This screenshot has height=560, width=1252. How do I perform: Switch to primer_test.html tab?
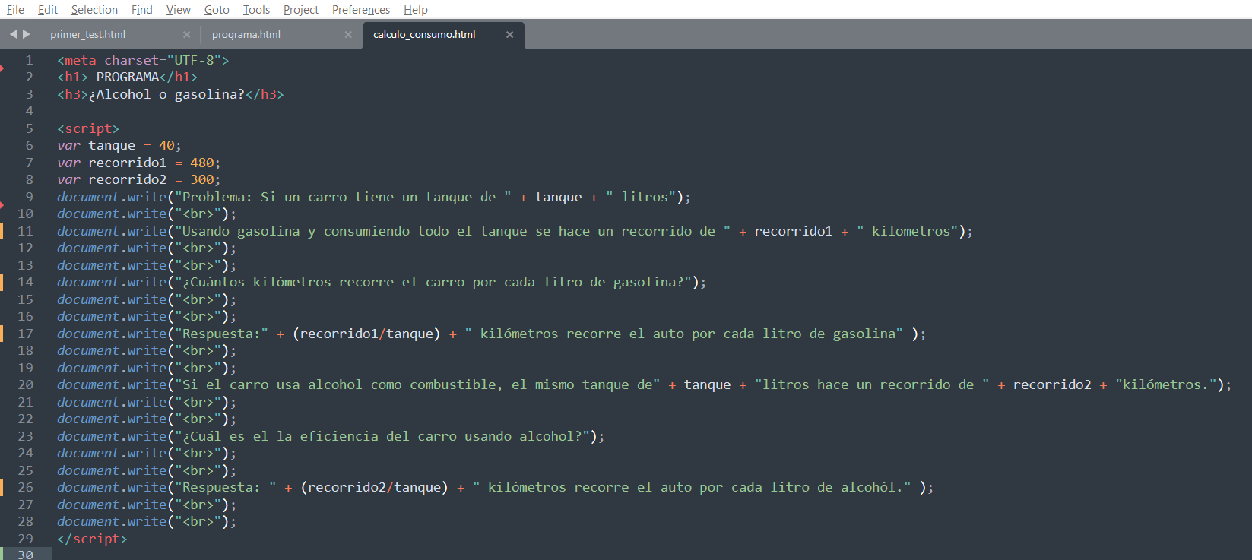87,35
